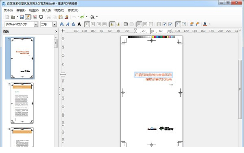The width and height of the screenshot is (244, 153).
Task: Paste from clipboard using the clipboard icon
Action: pos(61,17)
